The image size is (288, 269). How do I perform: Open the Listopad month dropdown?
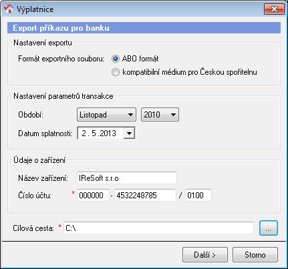click(106, 115)
